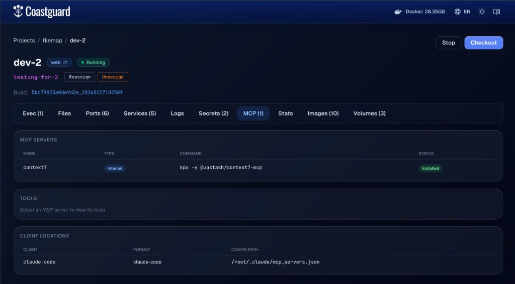Click the Checkout button
The height and width of the screenshot is (284, 515).
483,43
